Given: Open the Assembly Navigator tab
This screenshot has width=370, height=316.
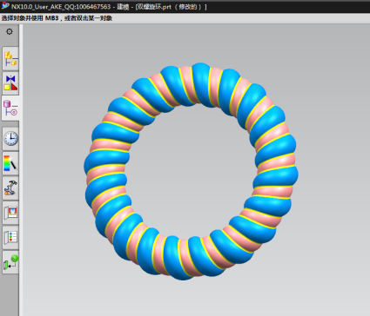Looking at the screenshot, I should (x=10, y=59).
